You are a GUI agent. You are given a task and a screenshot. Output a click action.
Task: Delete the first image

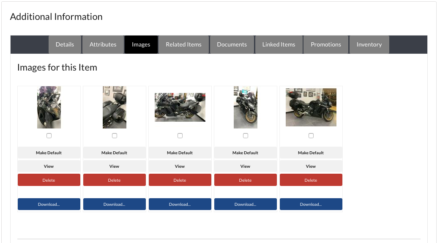coord(49,180)
